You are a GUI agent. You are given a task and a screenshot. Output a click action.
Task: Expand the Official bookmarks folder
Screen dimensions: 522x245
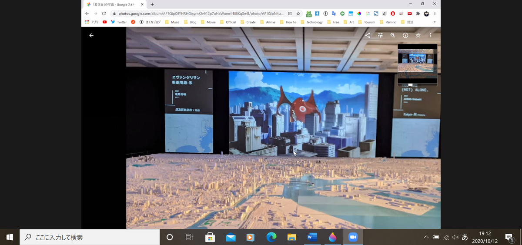(228, 22)
